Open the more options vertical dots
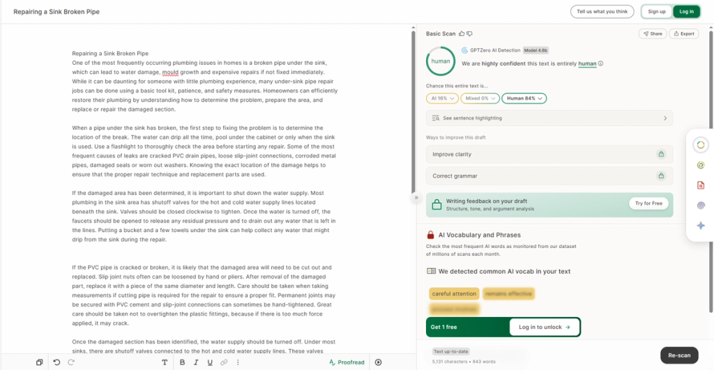 [x=238, y=362]
